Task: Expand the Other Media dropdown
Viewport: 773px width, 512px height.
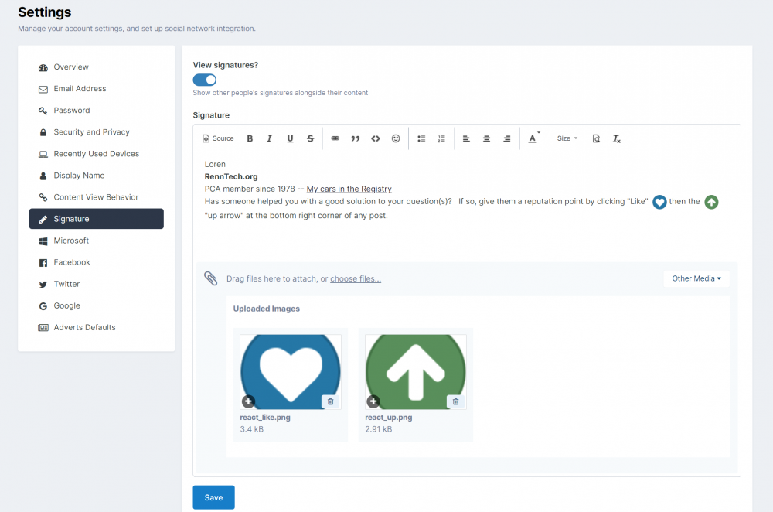Action: click(696, 278)
